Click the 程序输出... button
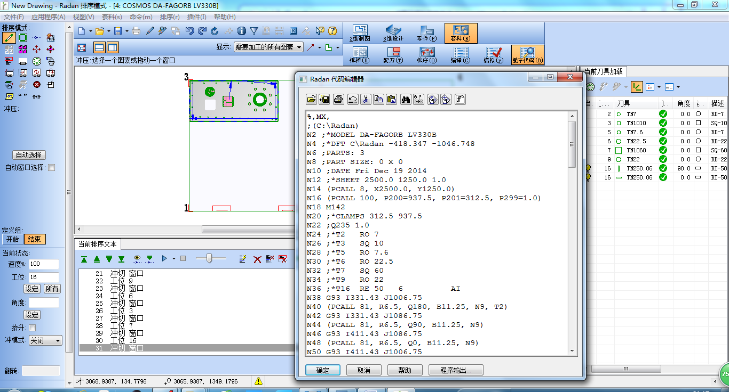 pyautogui.click(x=456, y=370)
